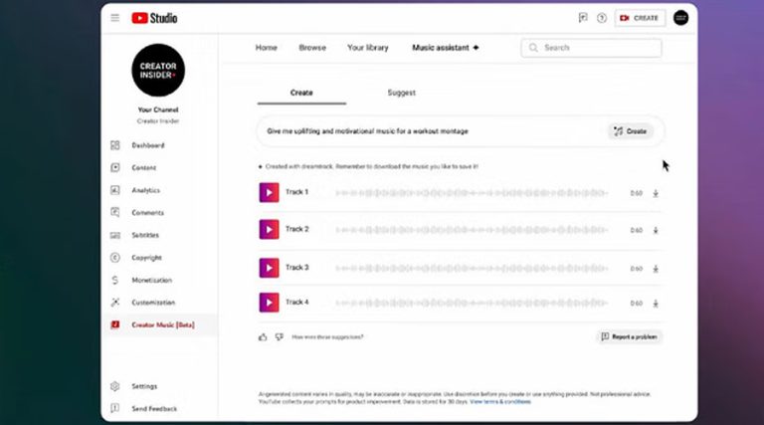Open View terms & conditions link
Image resolution: width=764 pixels, height=425 pixels.
point(500,401)
